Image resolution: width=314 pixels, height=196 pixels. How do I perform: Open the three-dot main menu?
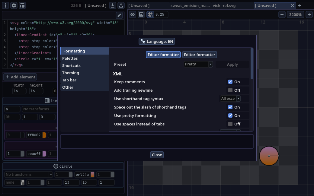pos(5,5)
